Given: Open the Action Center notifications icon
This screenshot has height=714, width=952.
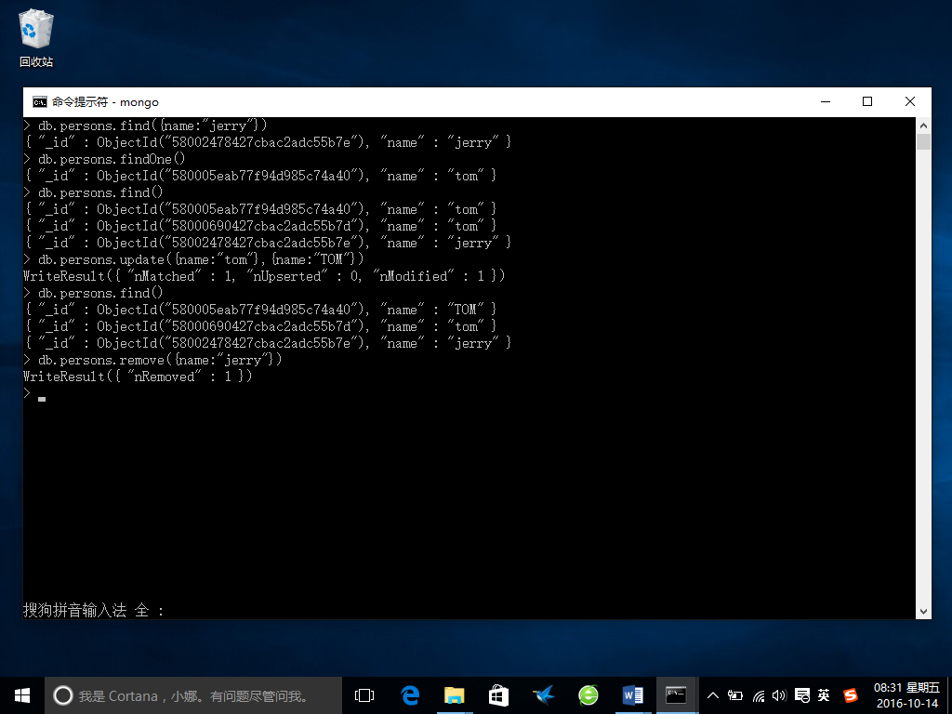Looking at the screenshot, I should (802, 695).
